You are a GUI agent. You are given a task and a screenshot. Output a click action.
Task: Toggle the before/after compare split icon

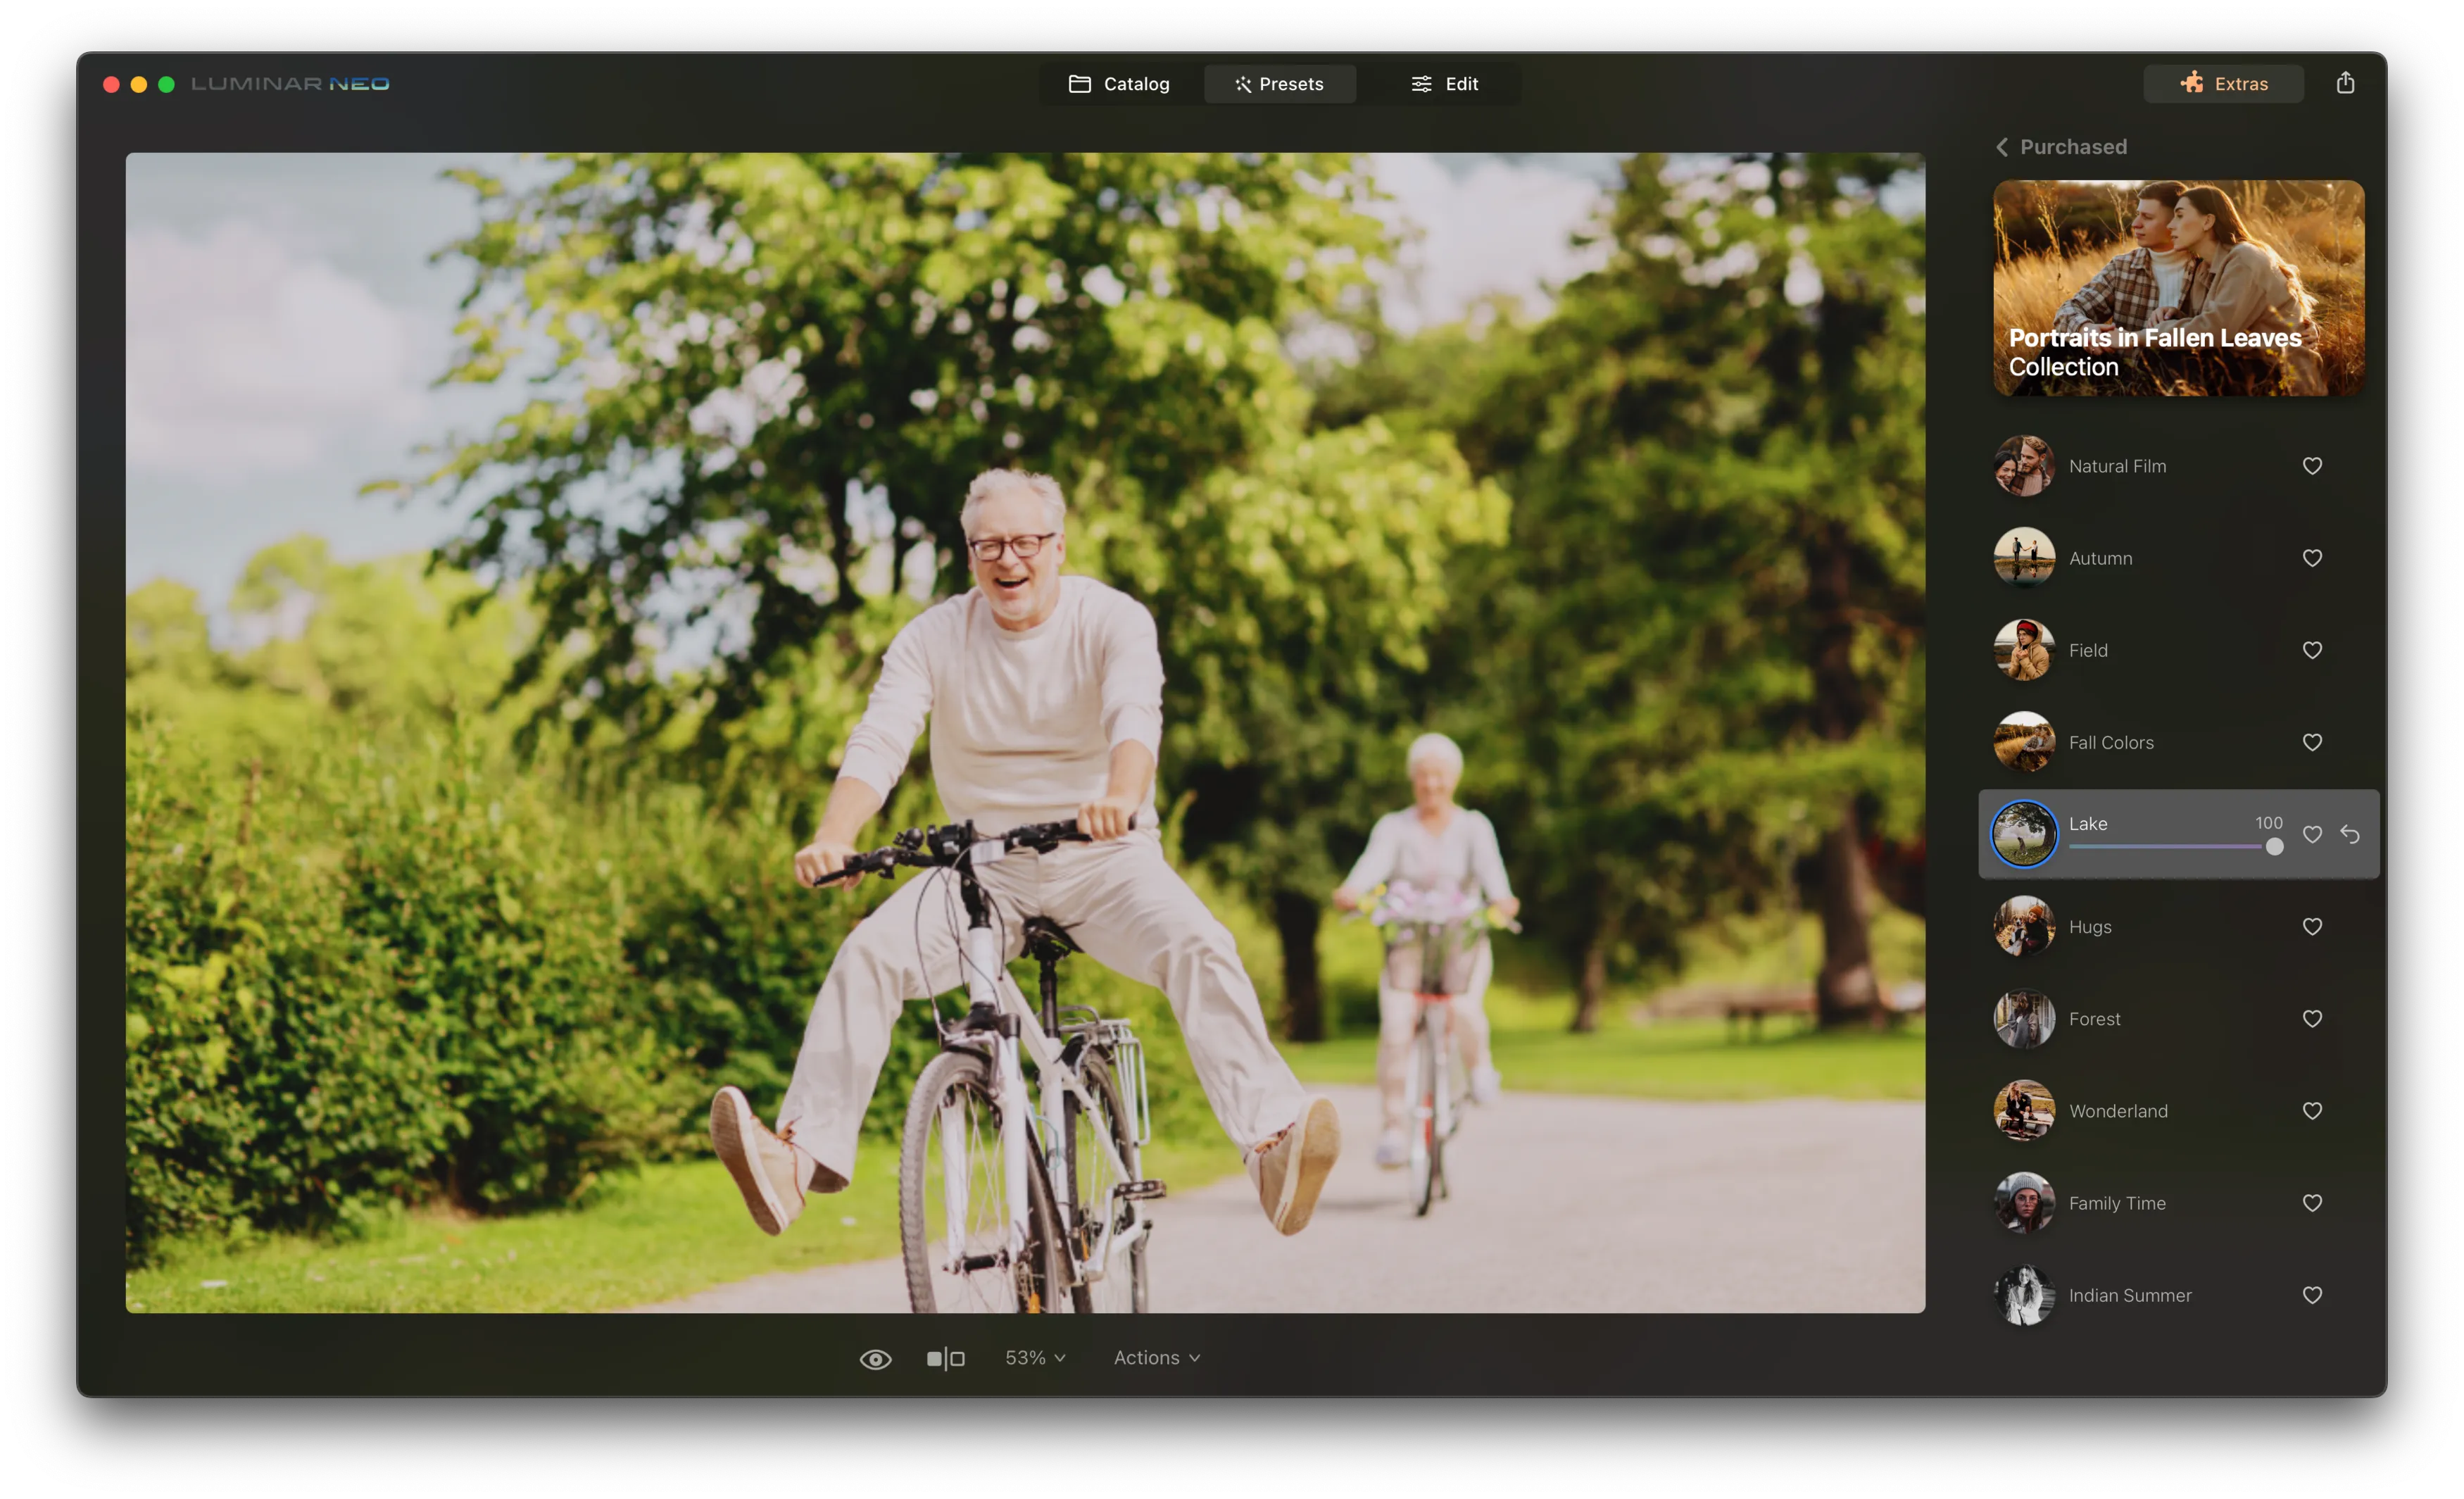pyautogui.click(x=945, y=1359)
